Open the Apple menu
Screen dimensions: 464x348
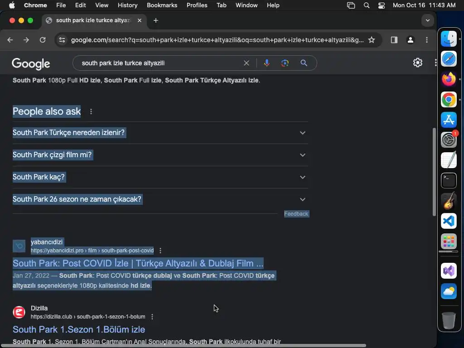click(12, 5)
